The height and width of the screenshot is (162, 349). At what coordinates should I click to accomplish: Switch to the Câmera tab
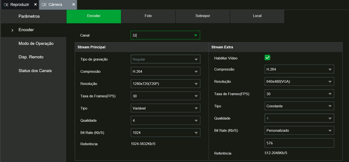point(58,5)
